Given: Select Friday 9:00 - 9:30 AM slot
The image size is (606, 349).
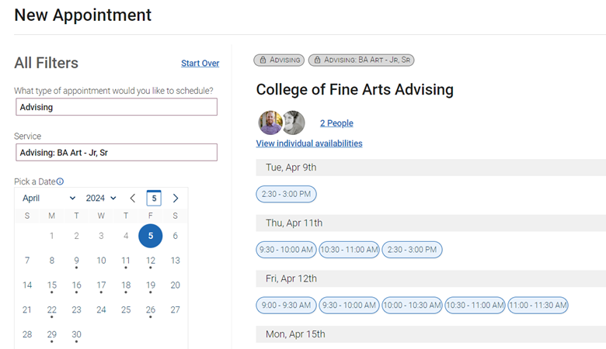Looking at the screenshot, I should tap(286, 306).
